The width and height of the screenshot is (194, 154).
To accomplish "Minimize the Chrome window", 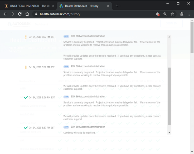I will [x=168, y=4].
